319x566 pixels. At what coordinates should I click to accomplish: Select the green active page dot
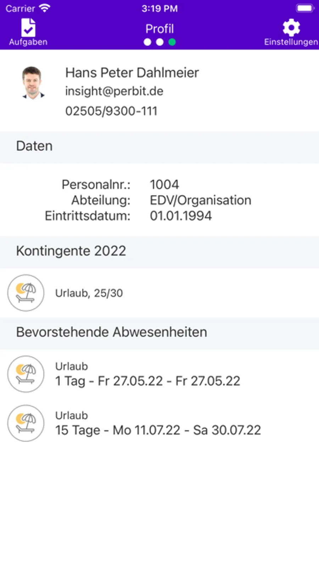(172, 42)
